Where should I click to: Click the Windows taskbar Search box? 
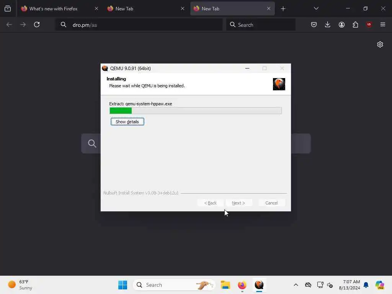(174, 285)
